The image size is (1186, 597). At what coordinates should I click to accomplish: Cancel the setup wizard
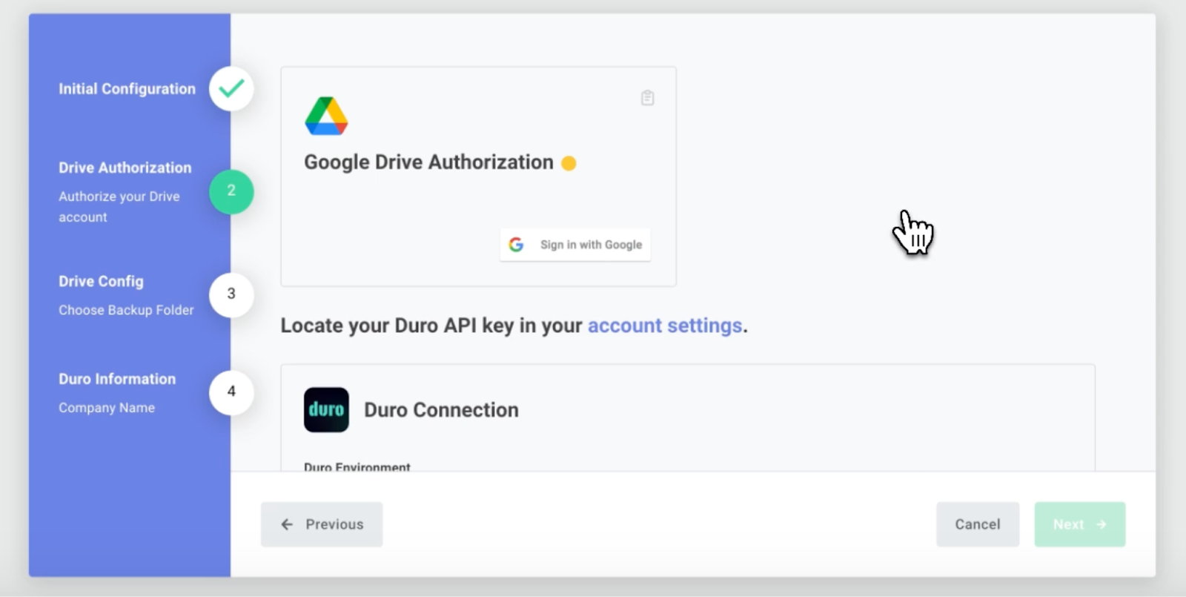click(978, 524)
